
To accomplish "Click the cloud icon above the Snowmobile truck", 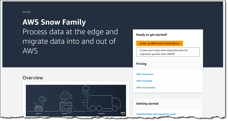I will 86,88.
